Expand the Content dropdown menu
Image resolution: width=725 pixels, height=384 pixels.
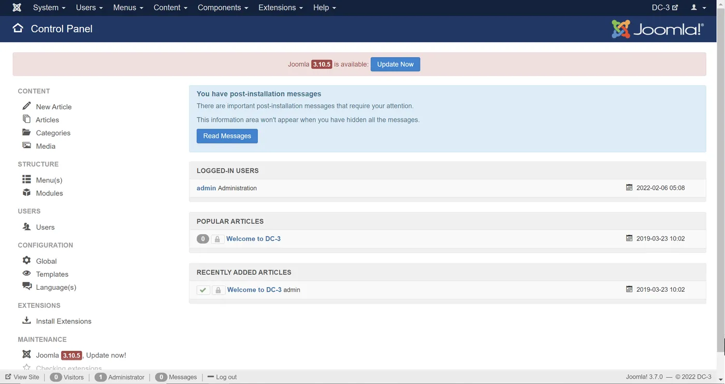[x=170, y=7]
